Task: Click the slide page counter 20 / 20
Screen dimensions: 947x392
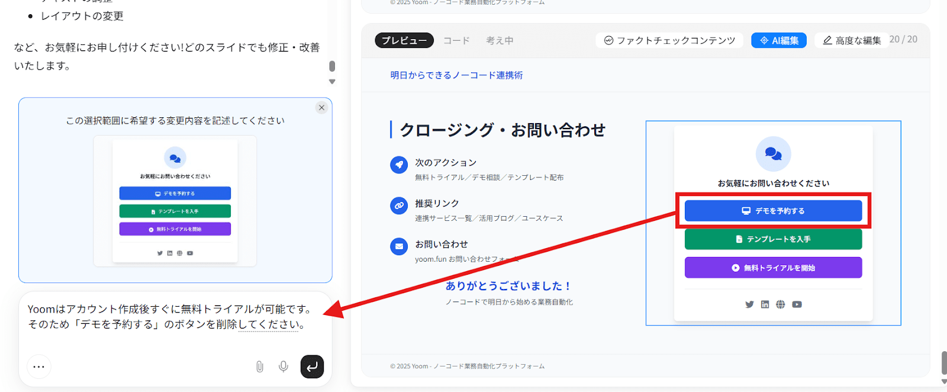Action: click(903, 39)
